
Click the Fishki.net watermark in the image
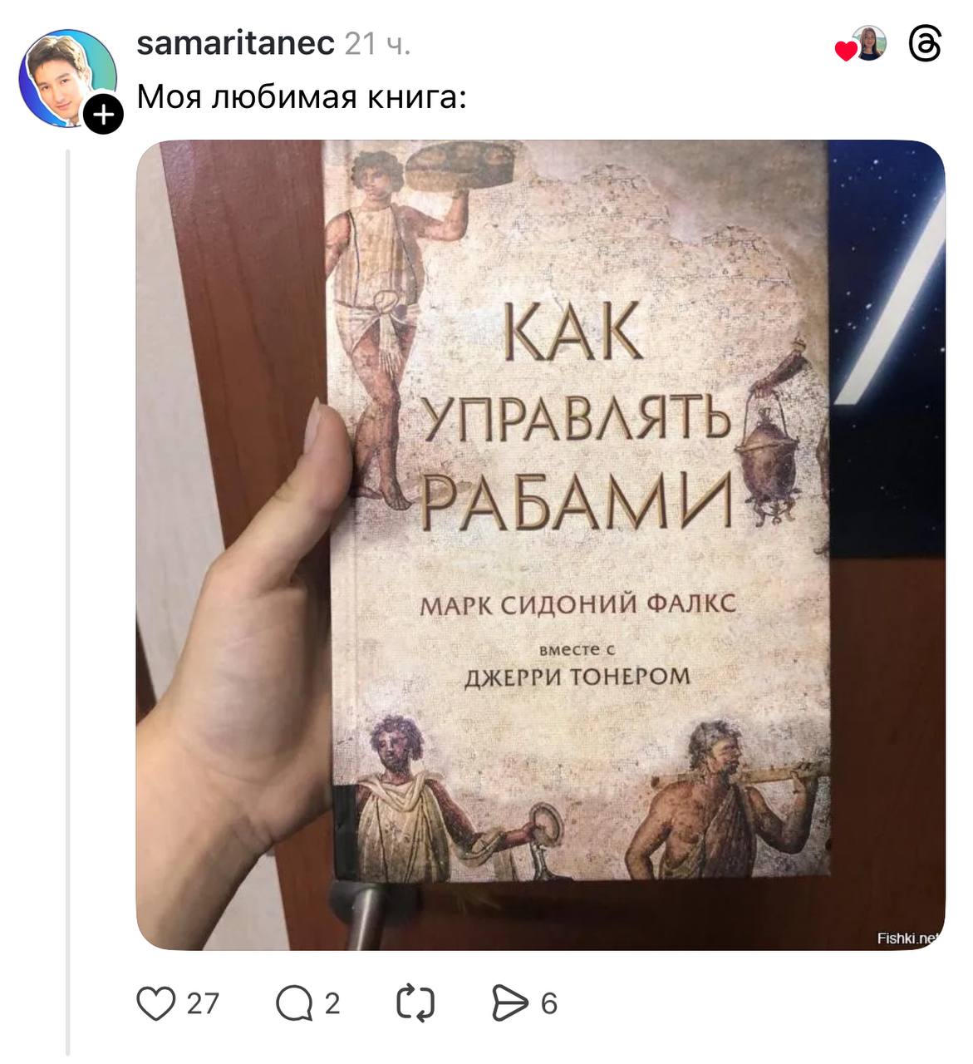tap(907, 938)
